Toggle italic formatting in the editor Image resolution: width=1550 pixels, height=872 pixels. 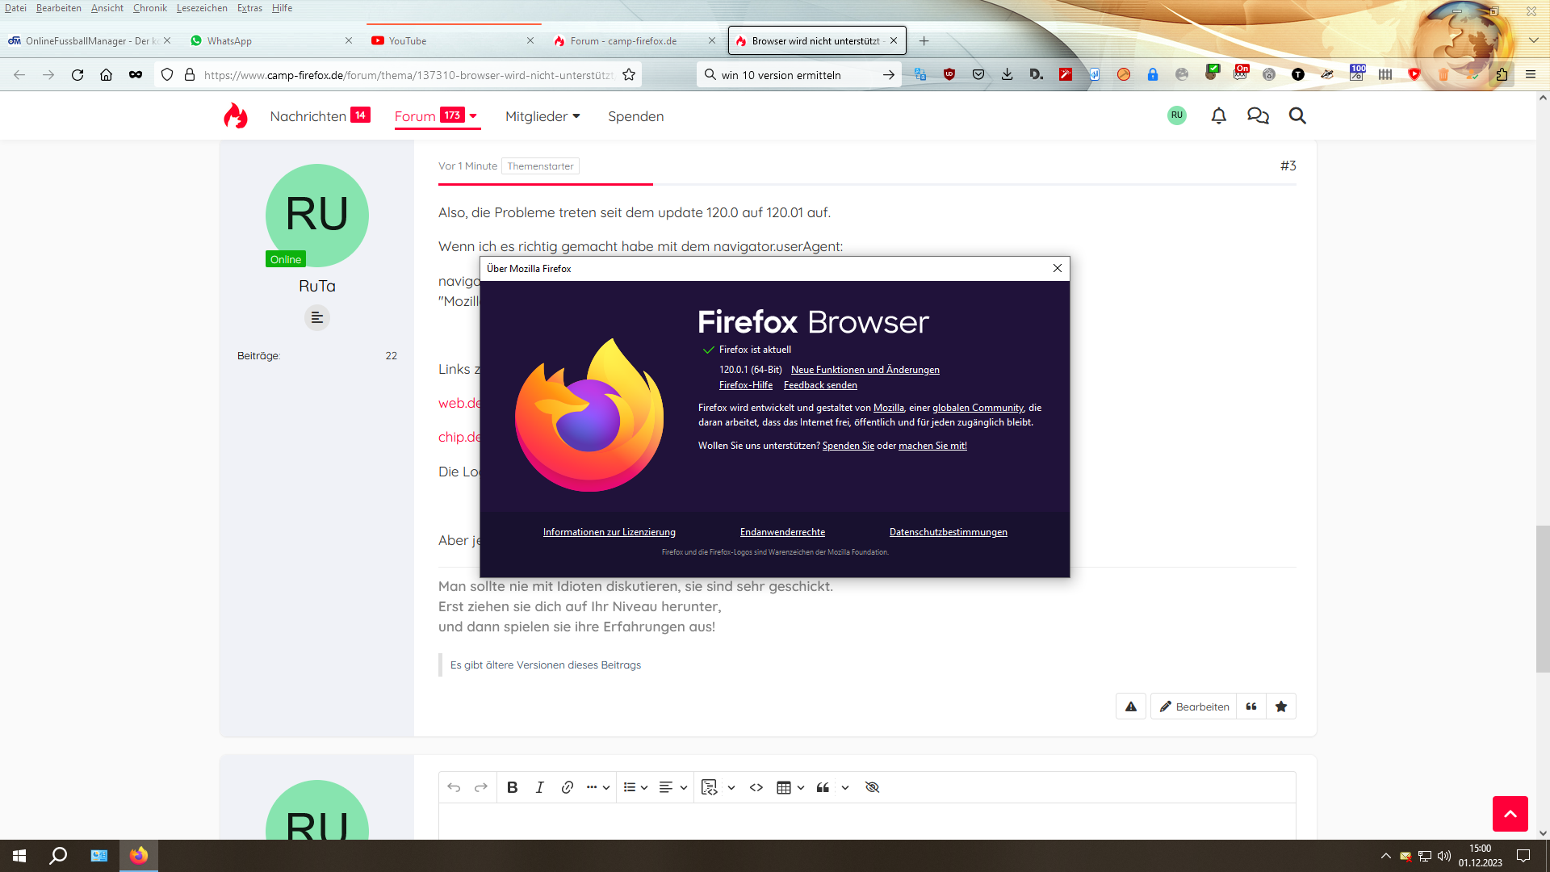tap(539, 787)
